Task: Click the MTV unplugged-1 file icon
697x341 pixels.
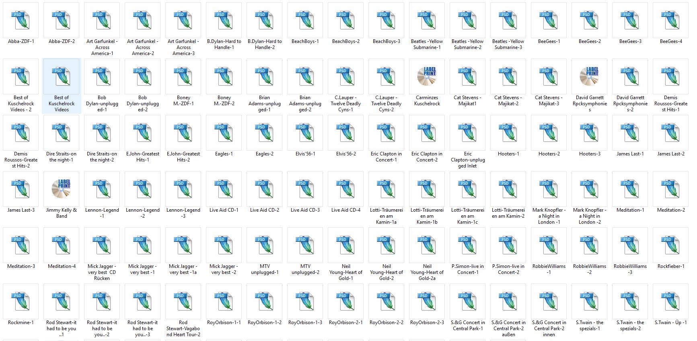Action: point(265,245)
